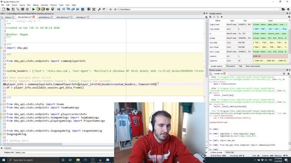Close Console 1/A tab
This screenshot has height=163, width=291.
point(225,73)
